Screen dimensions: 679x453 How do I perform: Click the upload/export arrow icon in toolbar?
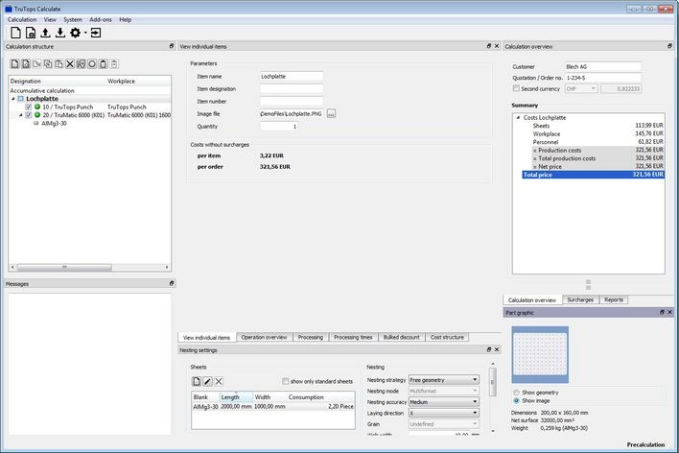(x=45, y=33)
